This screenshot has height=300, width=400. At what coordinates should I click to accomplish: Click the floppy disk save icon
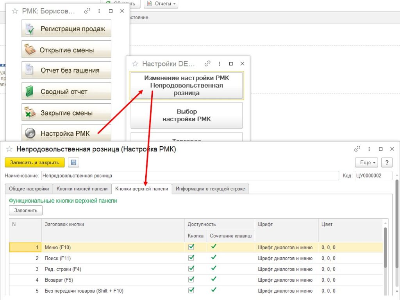point(73,162)
